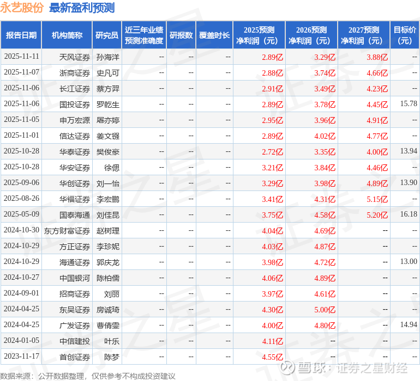Select researcher 史凡可

[107, 73]
